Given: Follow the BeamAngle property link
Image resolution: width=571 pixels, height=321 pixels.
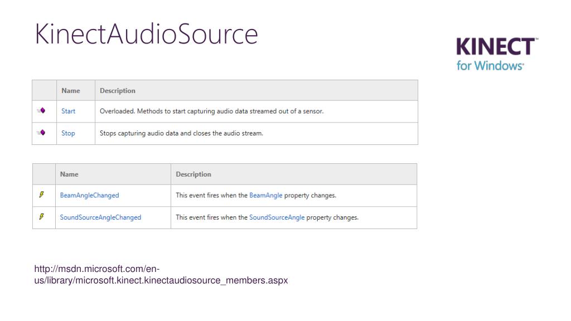Looking at the screenshot, I should pyautogui.click(x=266, y=196).
